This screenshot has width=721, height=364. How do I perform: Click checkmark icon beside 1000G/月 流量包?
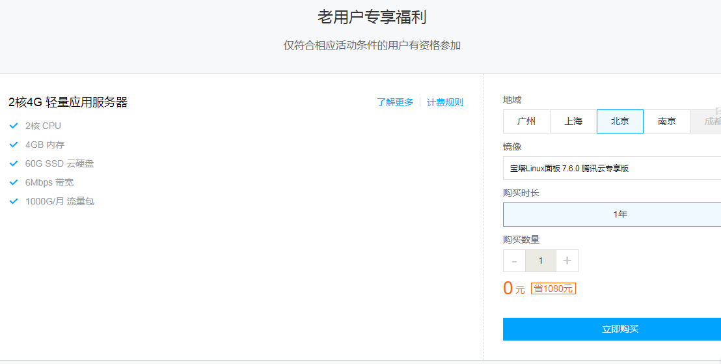[x=14, y=201]
